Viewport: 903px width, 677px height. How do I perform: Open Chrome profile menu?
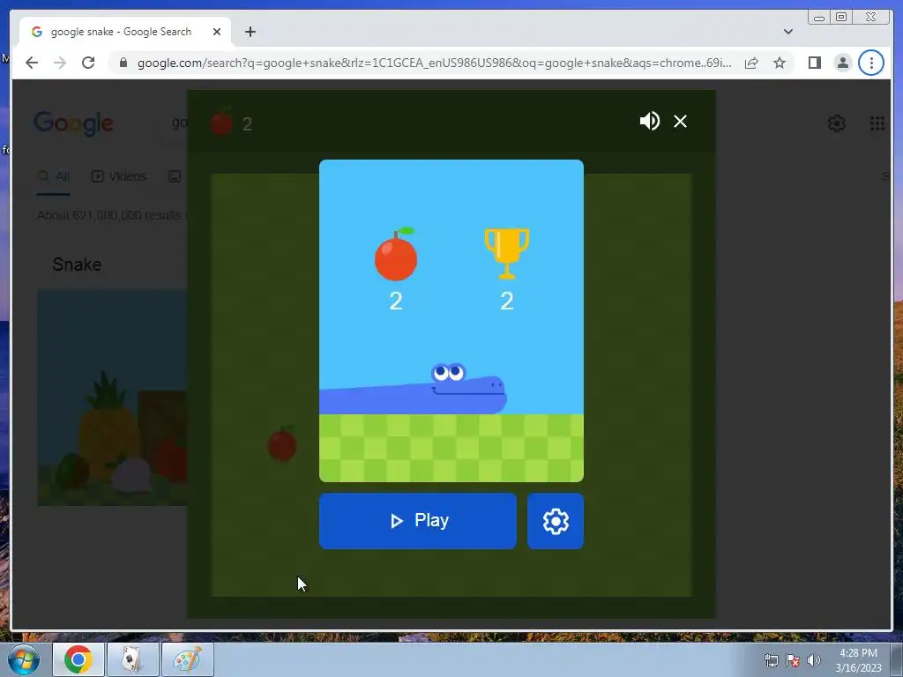842,63
